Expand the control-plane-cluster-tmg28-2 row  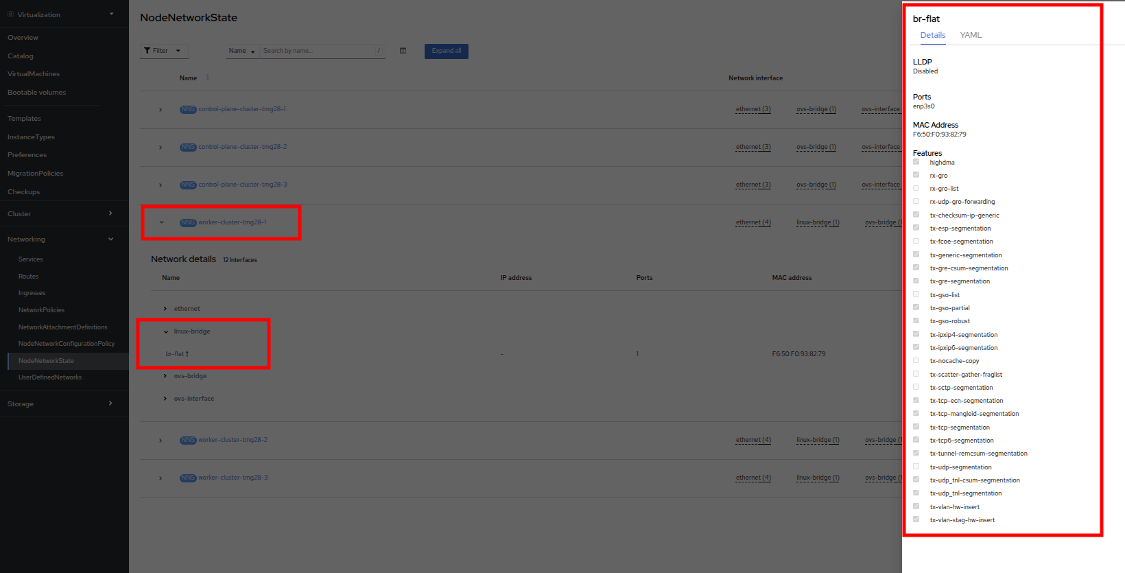click(x=161, y=148)
